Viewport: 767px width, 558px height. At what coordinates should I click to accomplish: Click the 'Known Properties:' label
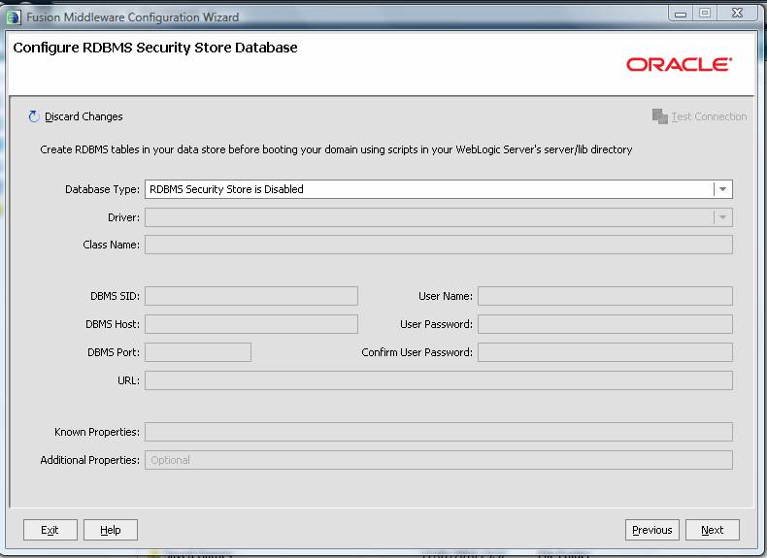tap(97, 432)
